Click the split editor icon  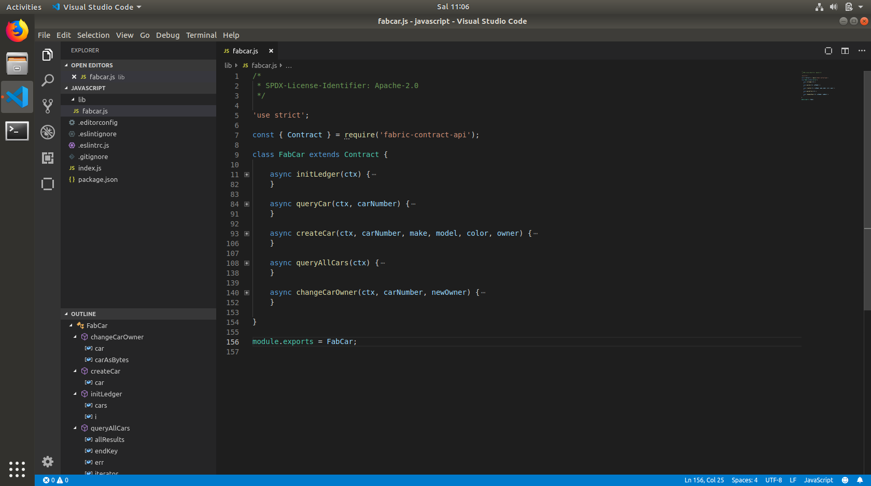(845, 51)
